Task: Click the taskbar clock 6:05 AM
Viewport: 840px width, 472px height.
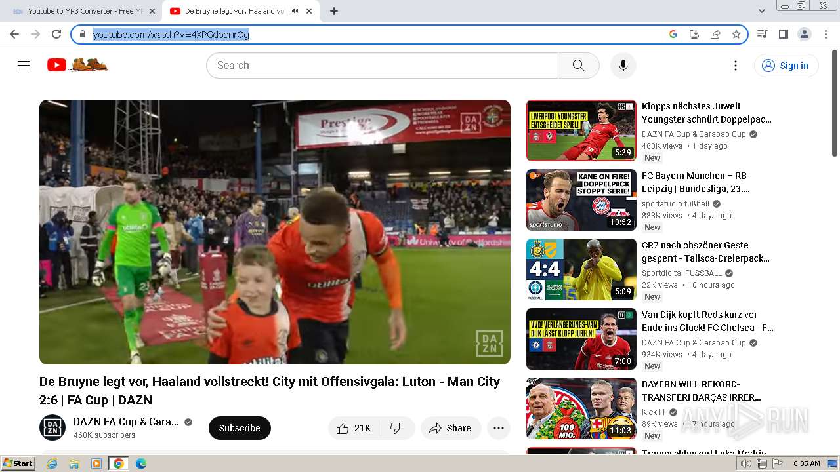Action: coord(806,463)
